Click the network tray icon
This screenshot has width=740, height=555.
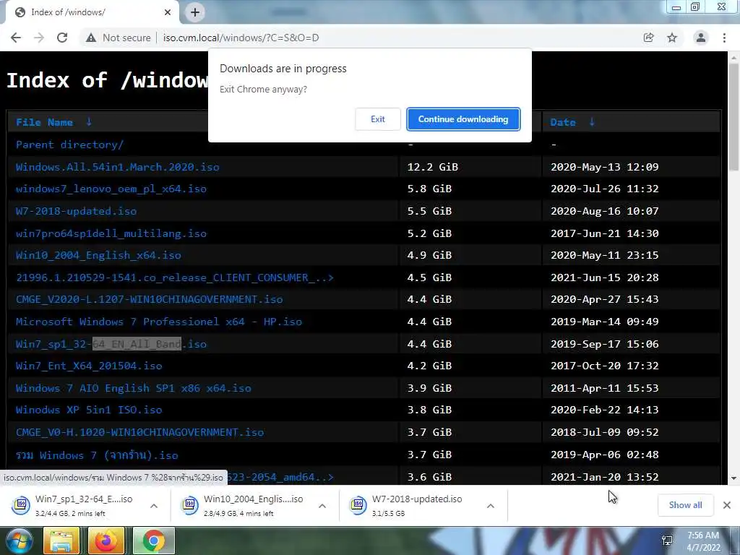point(667,541)
